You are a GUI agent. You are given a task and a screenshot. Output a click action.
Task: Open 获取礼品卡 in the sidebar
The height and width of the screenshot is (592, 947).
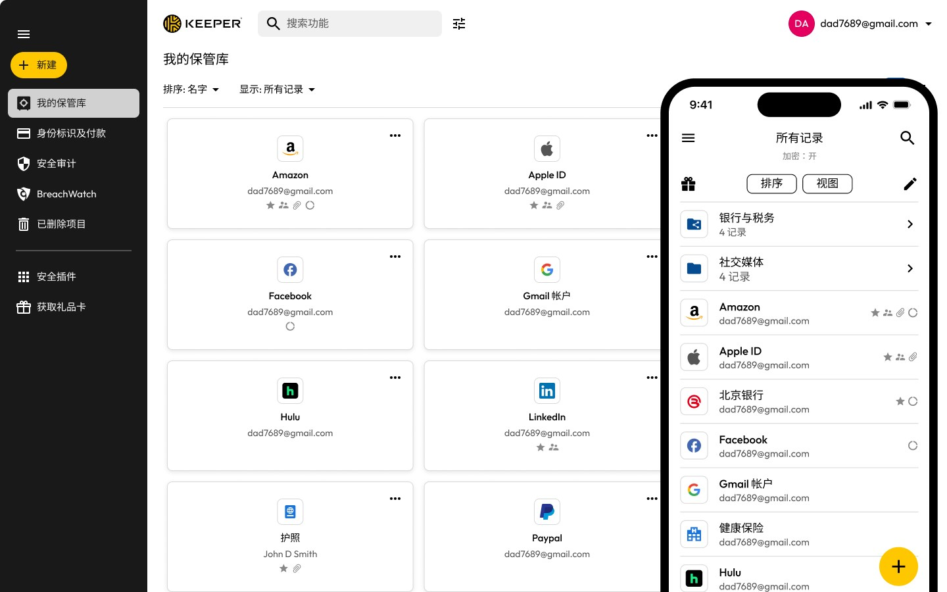[x=74, y=307]
